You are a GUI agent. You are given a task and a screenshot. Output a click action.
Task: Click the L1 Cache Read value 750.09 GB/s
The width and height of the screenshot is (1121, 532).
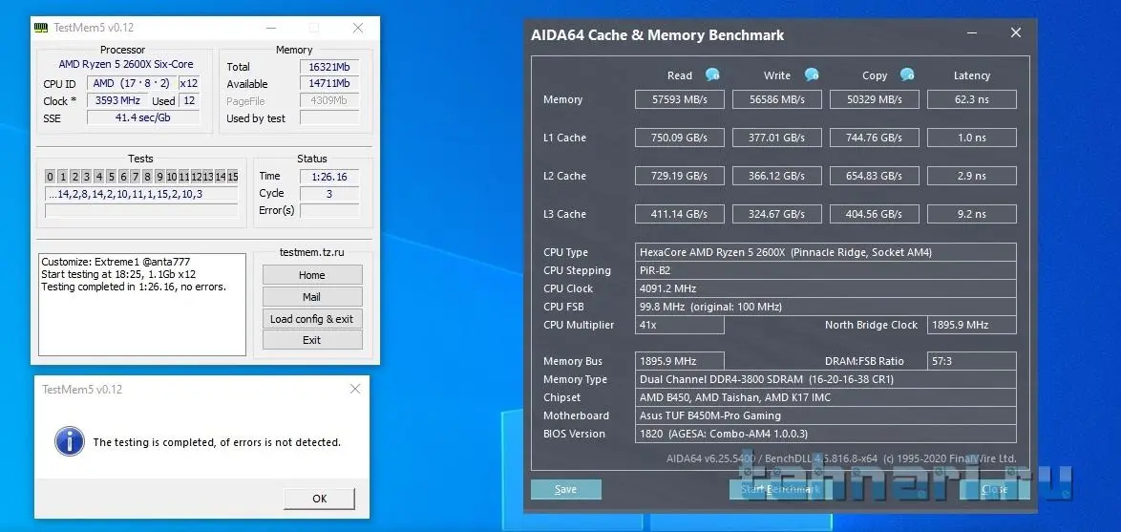(679, 138)
